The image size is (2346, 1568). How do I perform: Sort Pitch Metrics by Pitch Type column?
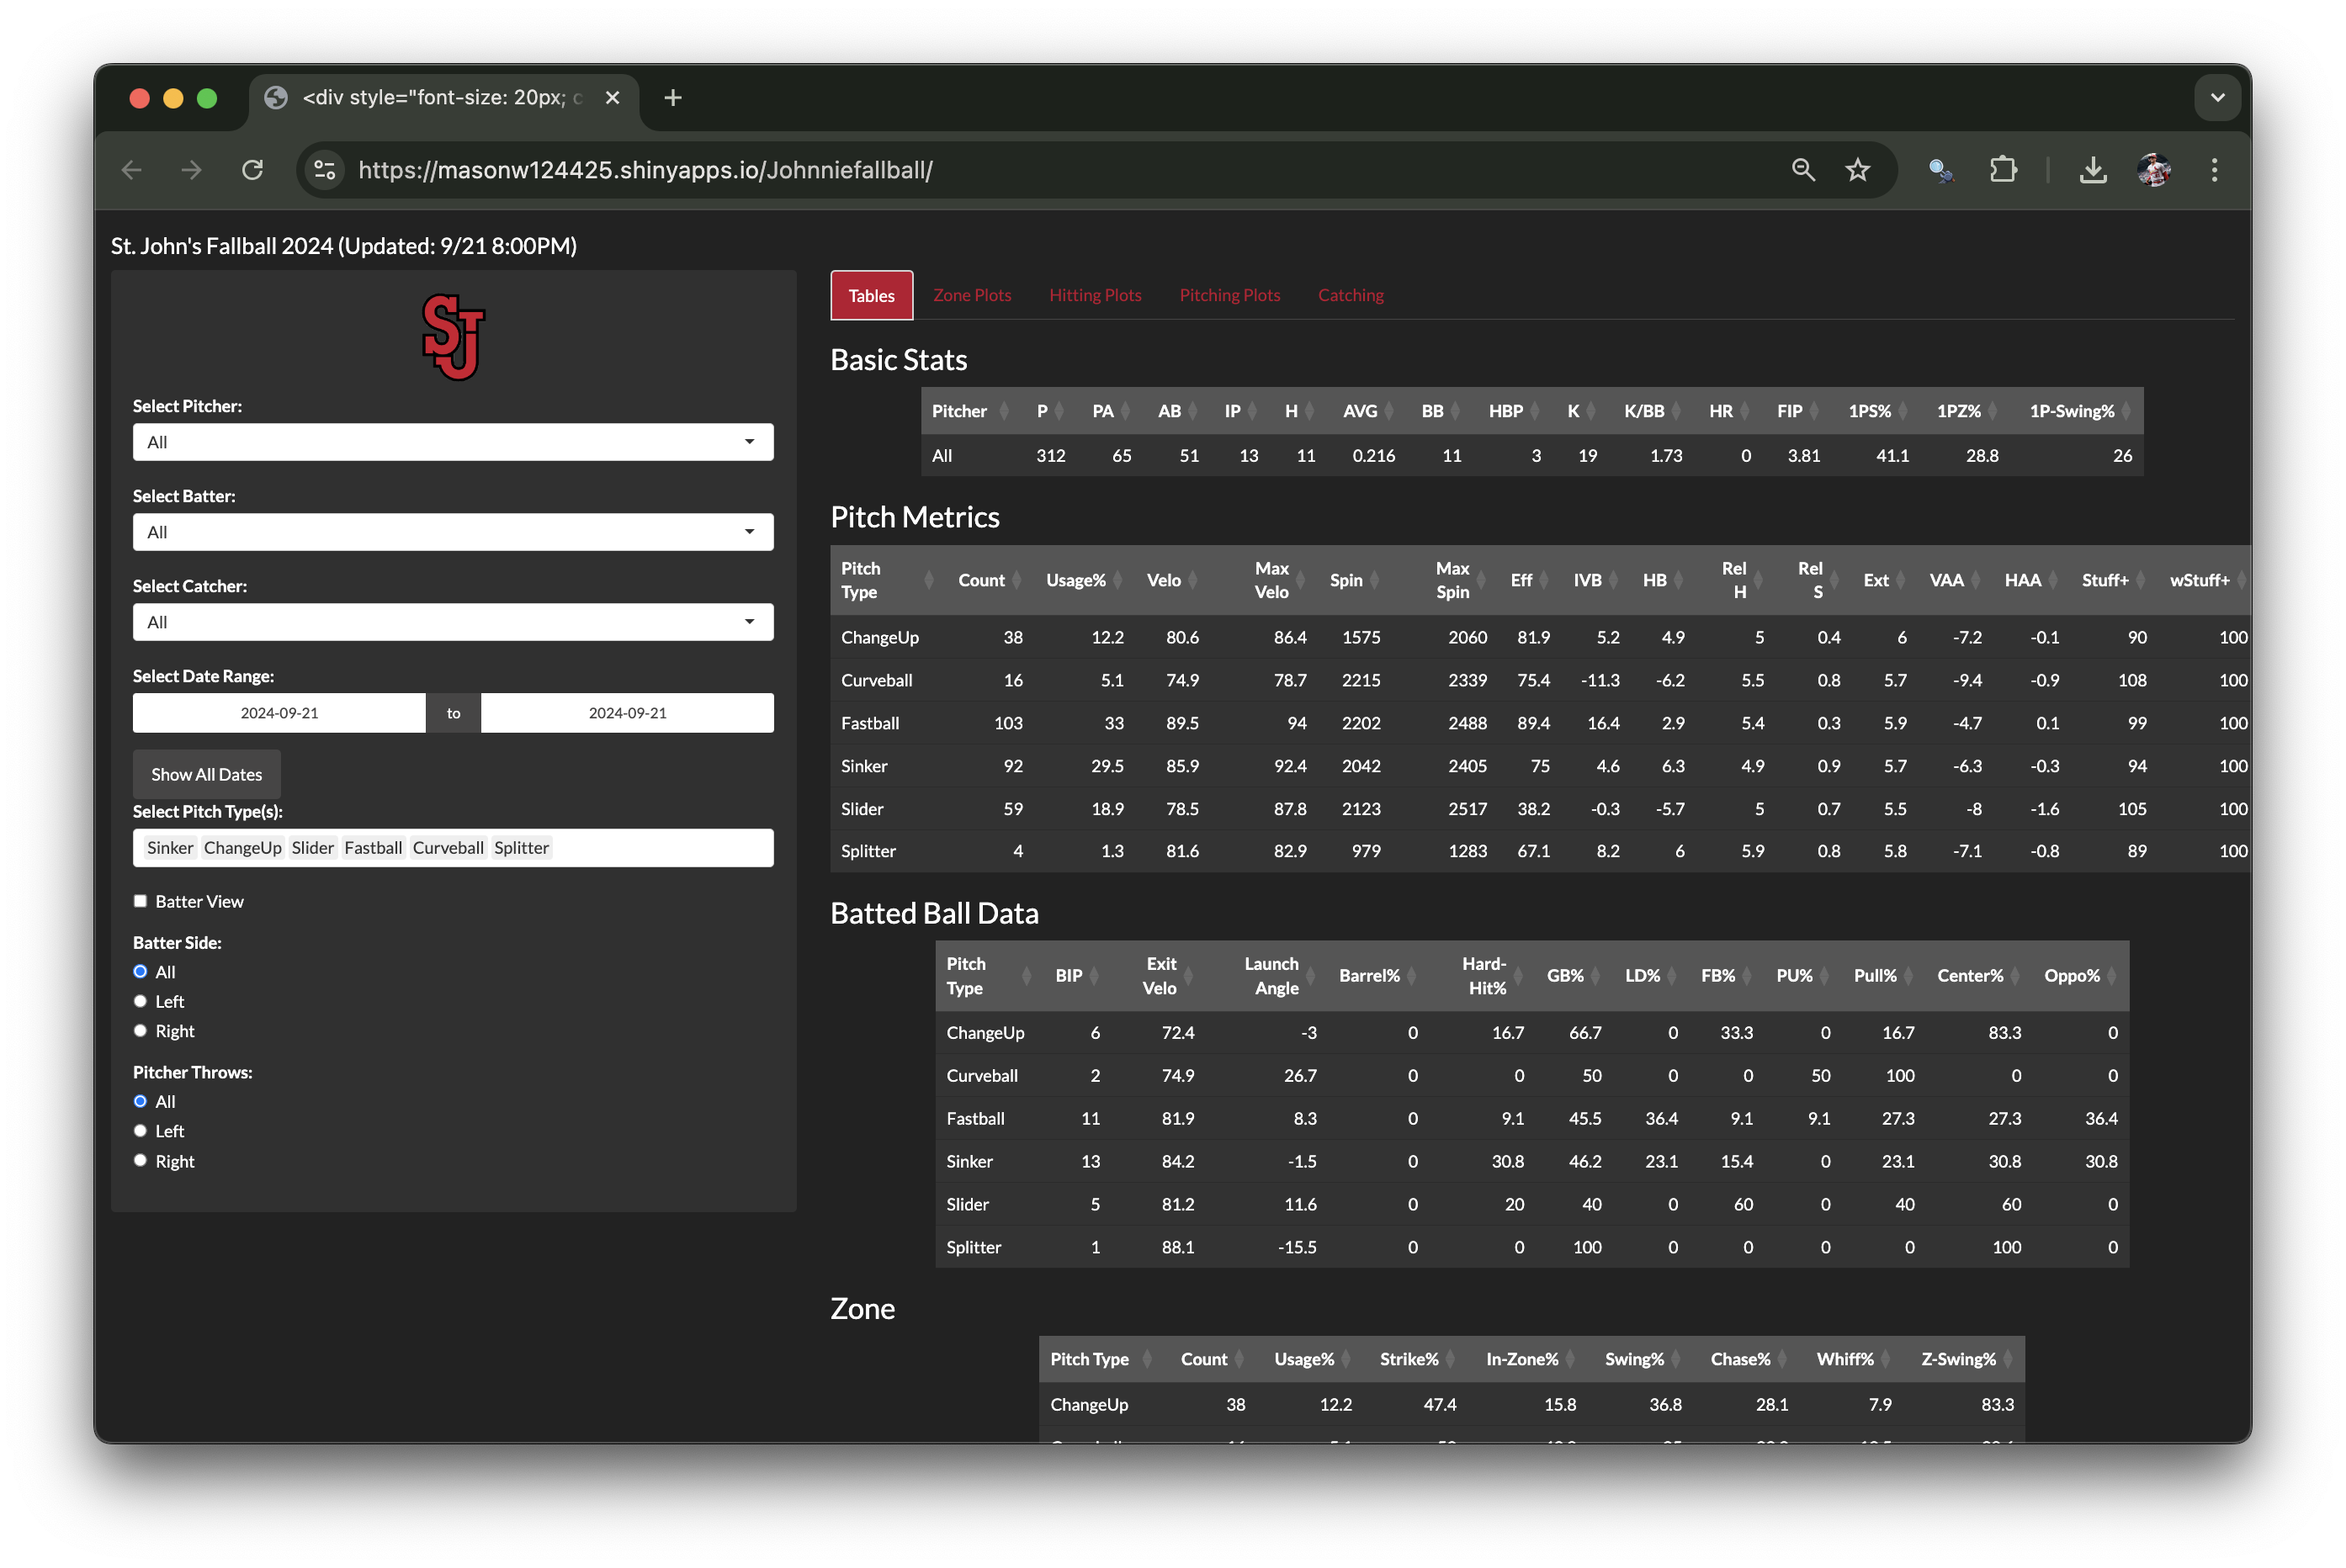click(x=887, y=580)
